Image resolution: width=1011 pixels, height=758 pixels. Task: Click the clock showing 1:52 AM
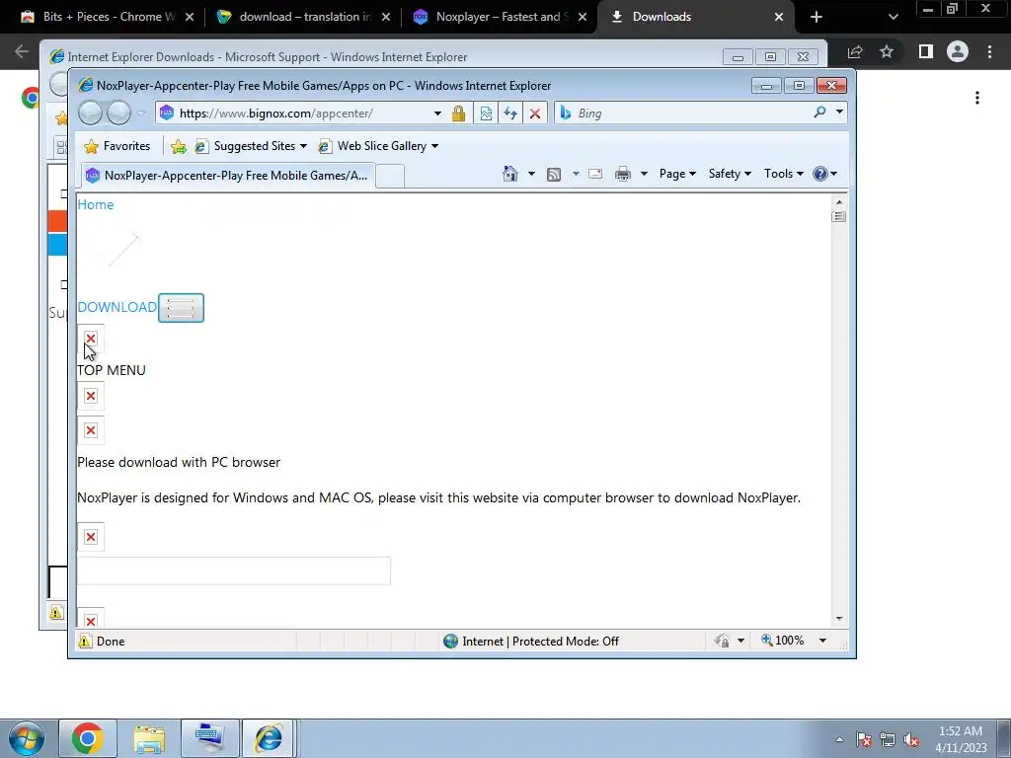click(961, 739)
